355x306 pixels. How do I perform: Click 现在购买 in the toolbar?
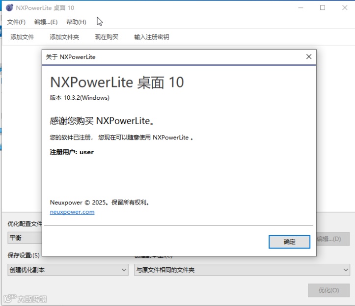click(107, 37)
